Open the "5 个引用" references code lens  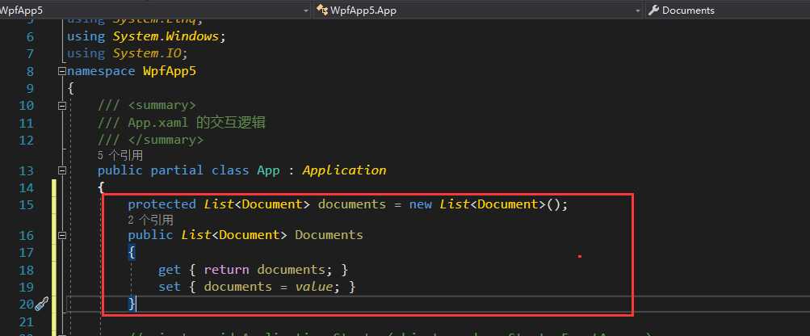(120, 155)
